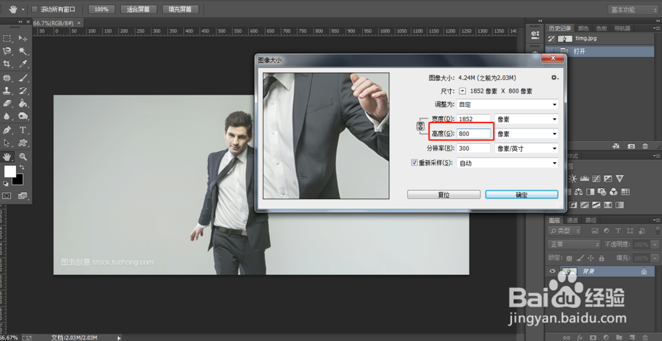Select the Zoom magnifier tool
This screenshot has height=341, width=662.
[23, 156]
